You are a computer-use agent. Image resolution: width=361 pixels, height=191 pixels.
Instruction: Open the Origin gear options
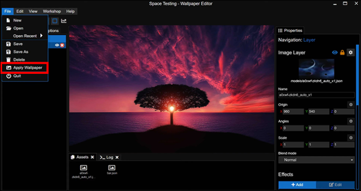(x=351, y=105)
